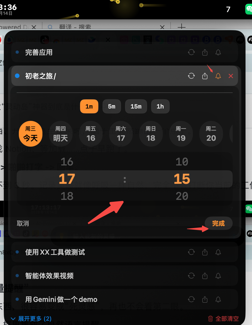252x325 pixels.
Task: Click 取消 to cancel reminder
Action: tap(23, 223)
